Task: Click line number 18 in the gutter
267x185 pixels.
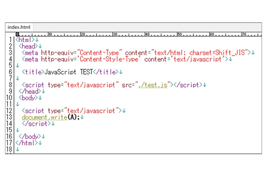Action: click(9, 150)
